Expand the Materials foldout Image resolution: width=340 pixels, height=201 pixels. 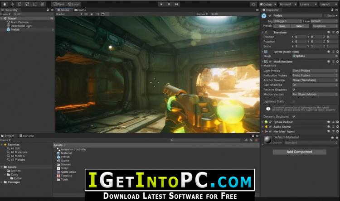[x=262, y=66]
